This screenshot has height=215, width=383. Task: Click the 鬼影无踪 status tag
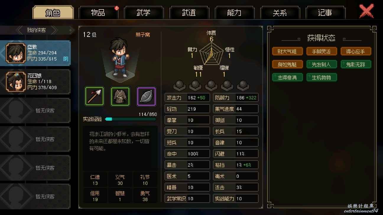[356, 64]
